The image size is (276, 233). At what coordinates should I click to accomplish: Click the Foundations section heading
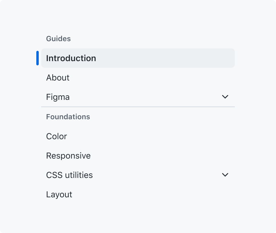pos(68,117)
